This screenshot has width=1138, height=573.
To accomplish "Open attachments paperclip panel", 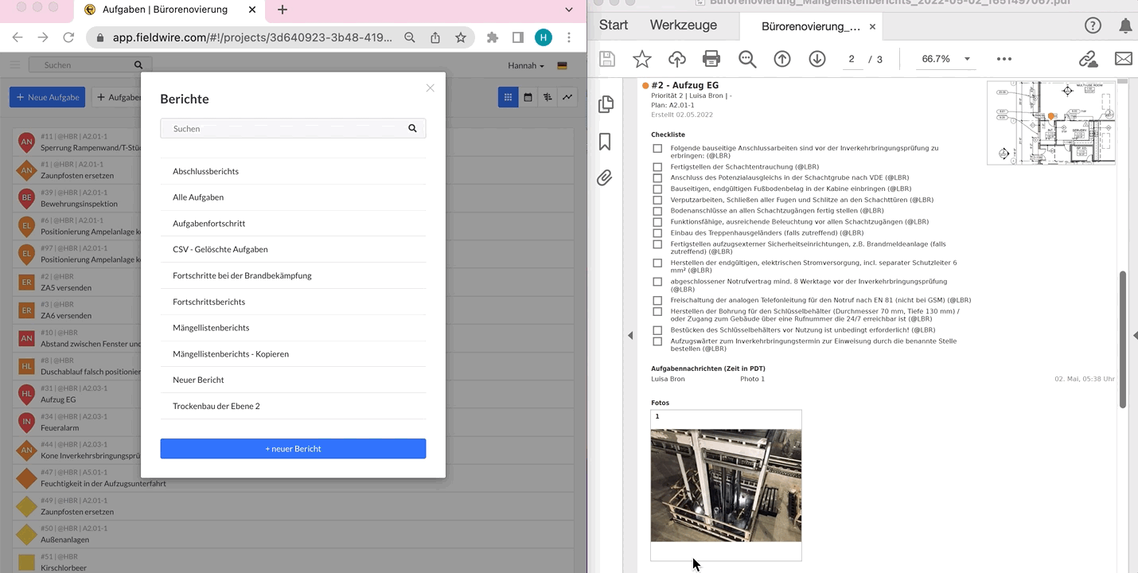I will tap(605, 177).
